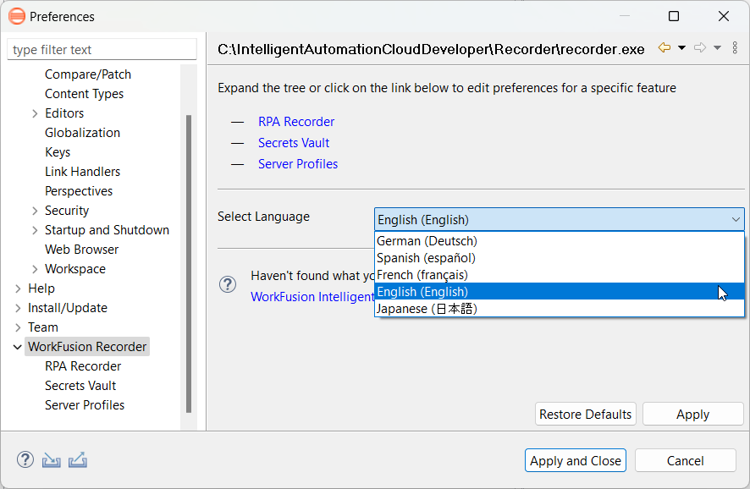Choose Japanese (日本語) from language list

point(560,309)
